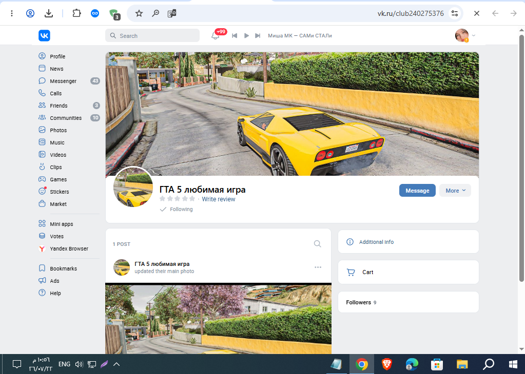
Task: Click the Games controller icon
Action: (x=42, y=179)
